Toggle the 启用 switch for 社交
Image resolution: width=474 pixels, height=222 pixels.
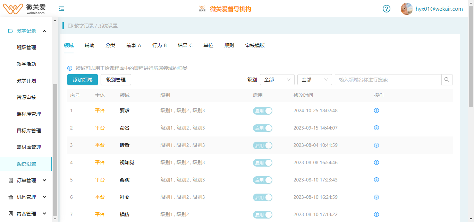tap(263, 197)
